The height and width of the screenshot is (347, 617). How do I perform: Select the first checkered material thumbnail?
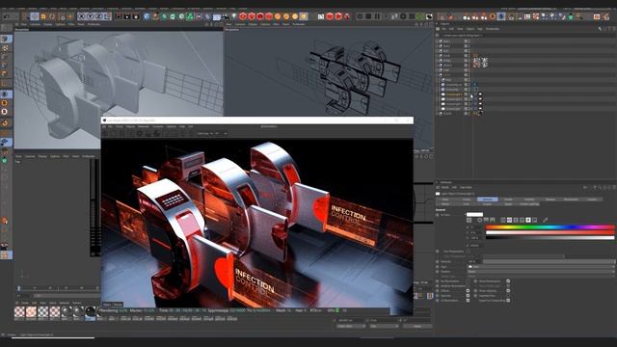tap(19, 312)
